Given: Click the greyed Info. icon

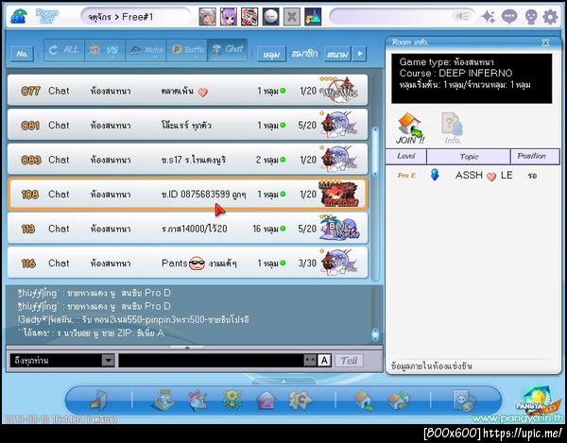Looking at the screenshot, I should (452, 128).
